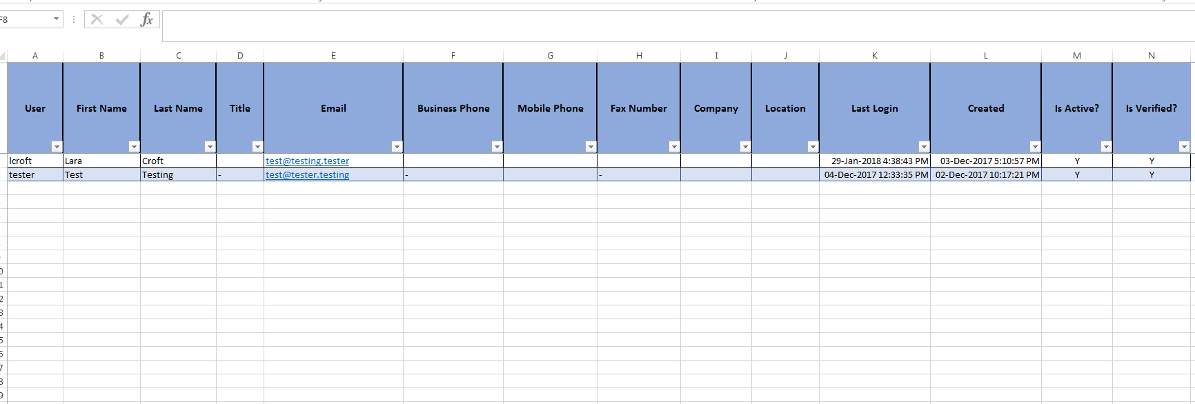Select the cell containing lcroft
1195x404 pixels.
pyautogui.click(x=35, y=161)
